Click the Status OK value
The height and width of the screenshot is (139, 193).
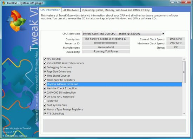pyautogui.click(x=176, y=47)
